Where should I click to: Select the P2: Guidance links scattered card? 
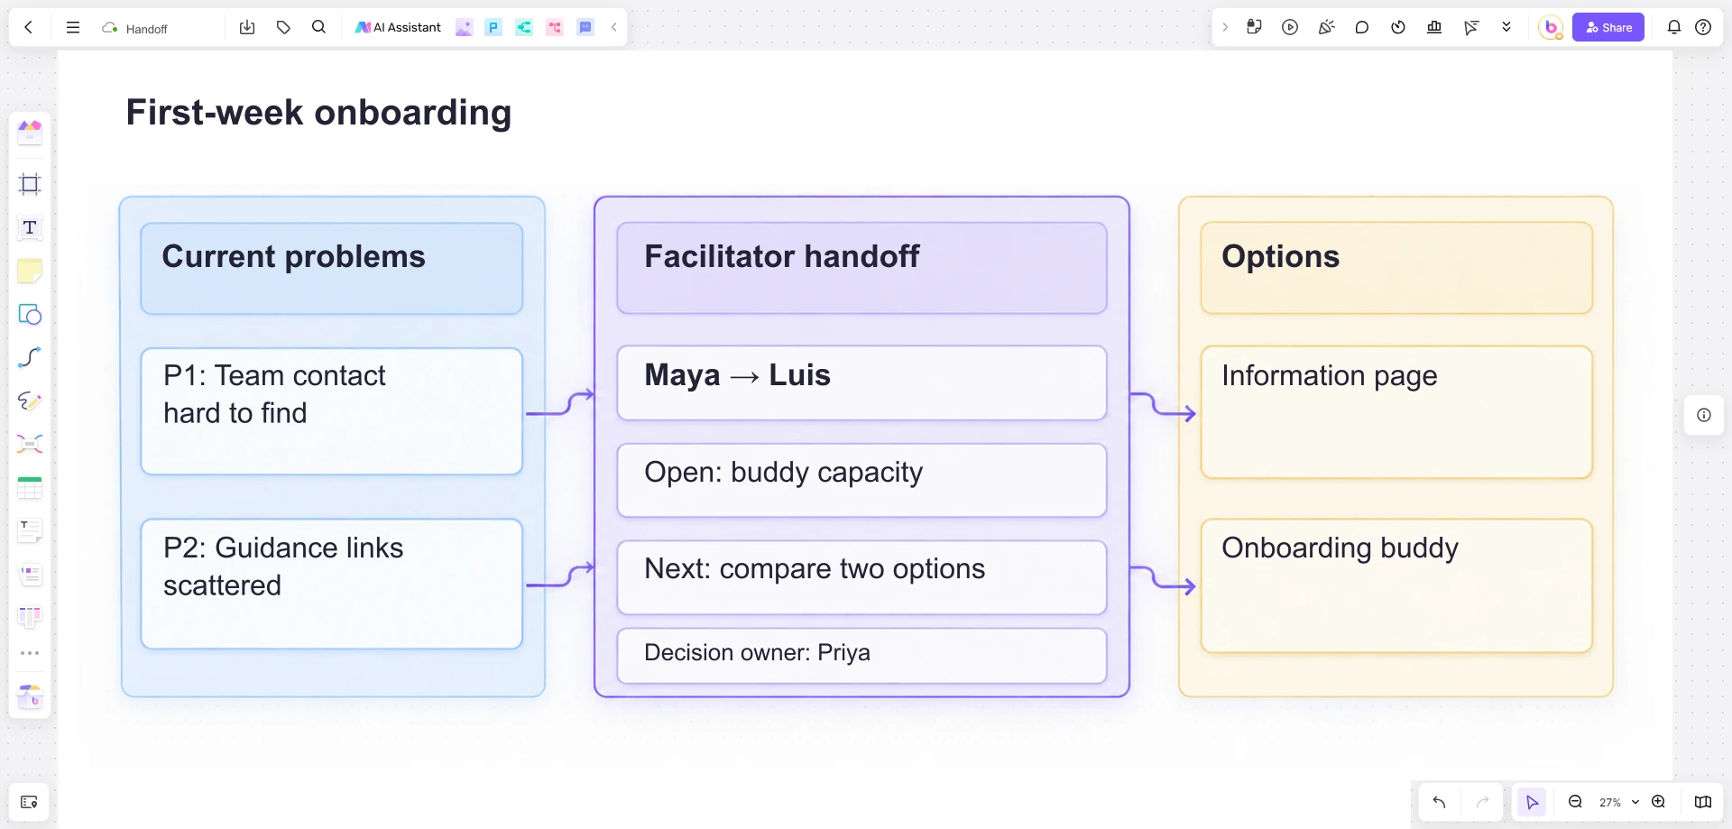[x=332, y=584]
